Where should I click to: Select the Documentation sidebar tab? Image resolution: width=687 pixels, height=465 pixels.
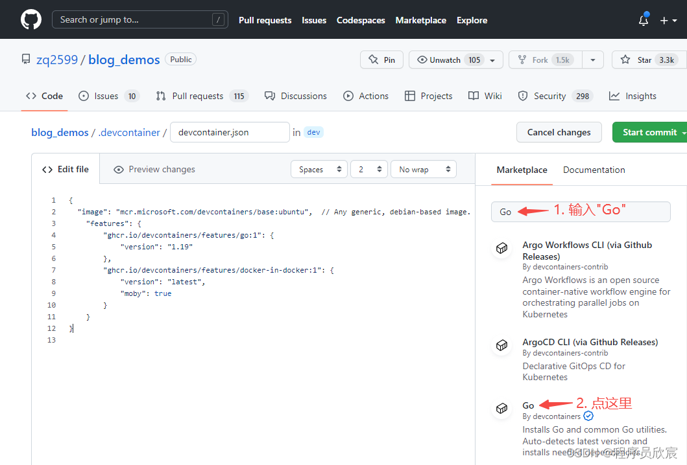coord(594,170)
